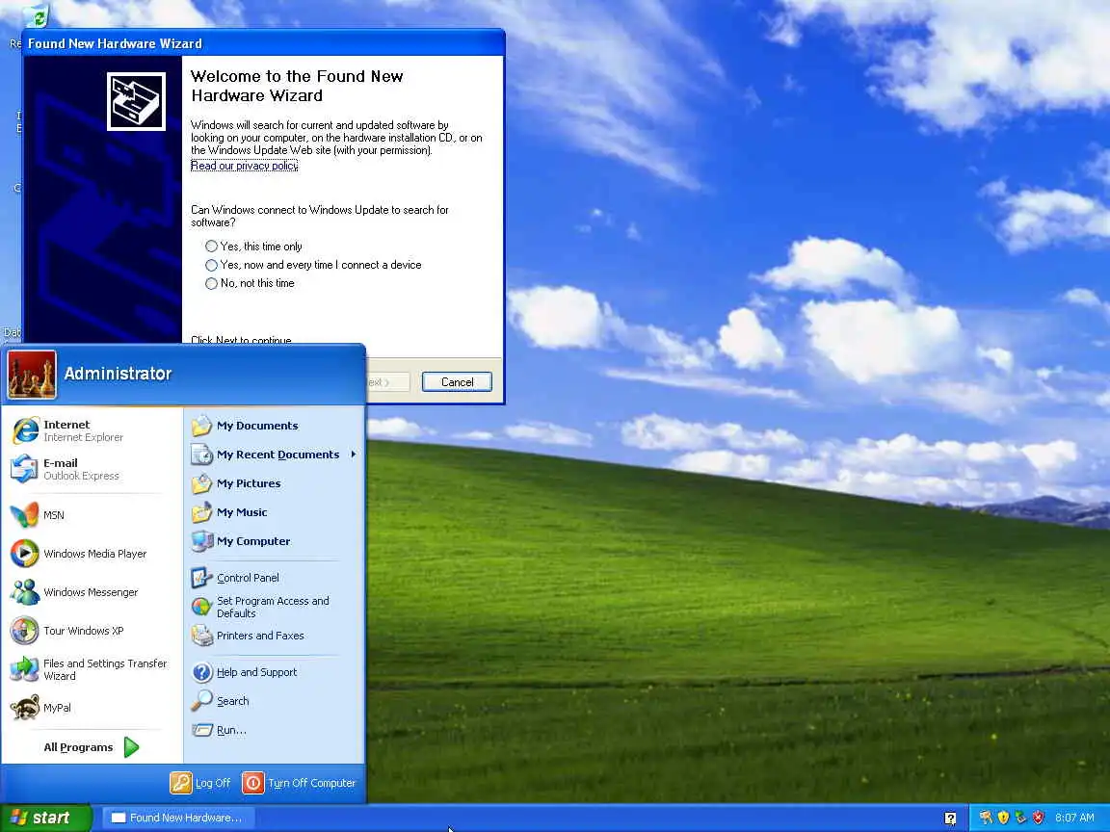Click the yellow security shield tray icon
This screenshot has width=1110, height=832.
point(1002,818)
